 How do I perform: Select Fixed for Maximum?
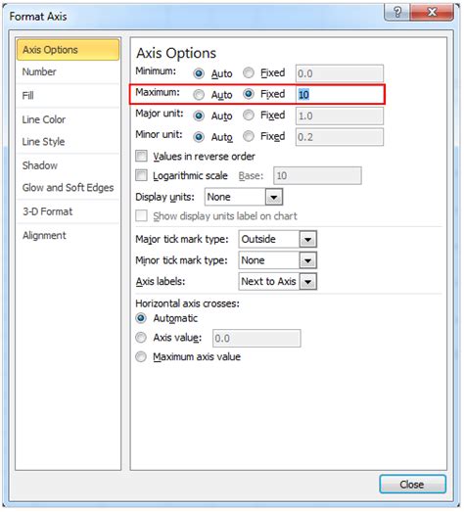click(249, 94)
